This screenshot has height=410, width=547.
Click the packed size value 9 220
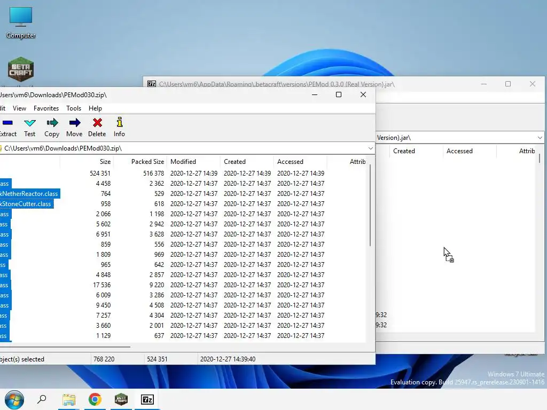(157, 285)
